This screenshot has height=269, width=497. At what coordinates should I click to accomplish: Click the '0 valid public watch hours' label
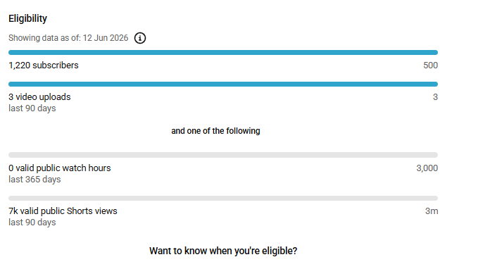tap(60, 168)
